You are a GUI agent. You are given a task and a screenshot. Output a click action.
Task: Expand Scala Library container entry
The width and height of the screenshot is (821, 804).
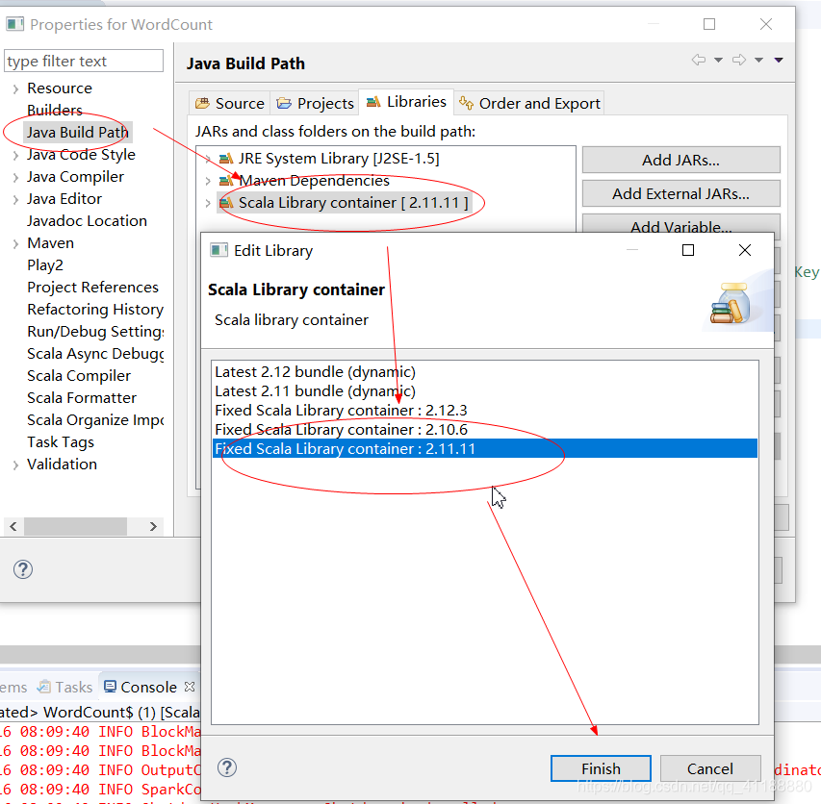[x=208, y=203]
